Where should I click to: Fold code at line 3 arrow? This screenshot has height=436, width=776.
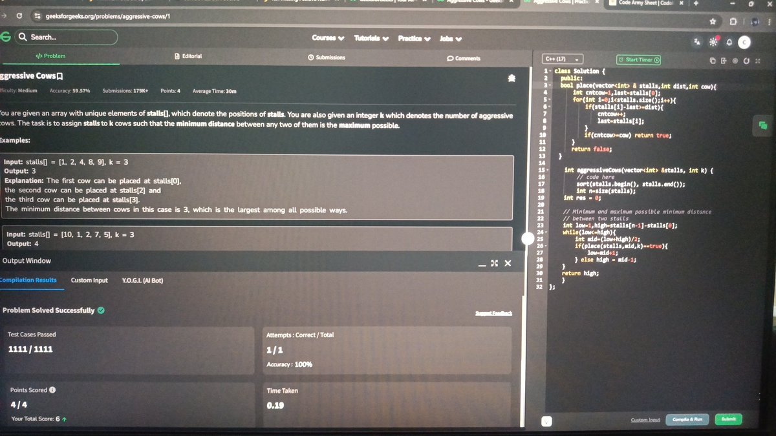550,85
